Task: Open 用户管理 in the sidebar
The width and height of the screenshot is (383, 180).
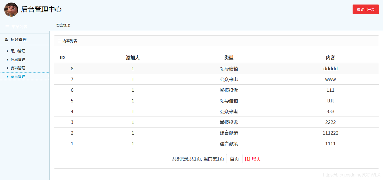Action: pos(18,51)
